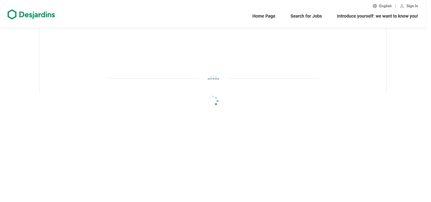Click the Workday logo in the divider
The height and width of the screenshot is (202, 431).
pyautogui.click(x=213, y=78)
